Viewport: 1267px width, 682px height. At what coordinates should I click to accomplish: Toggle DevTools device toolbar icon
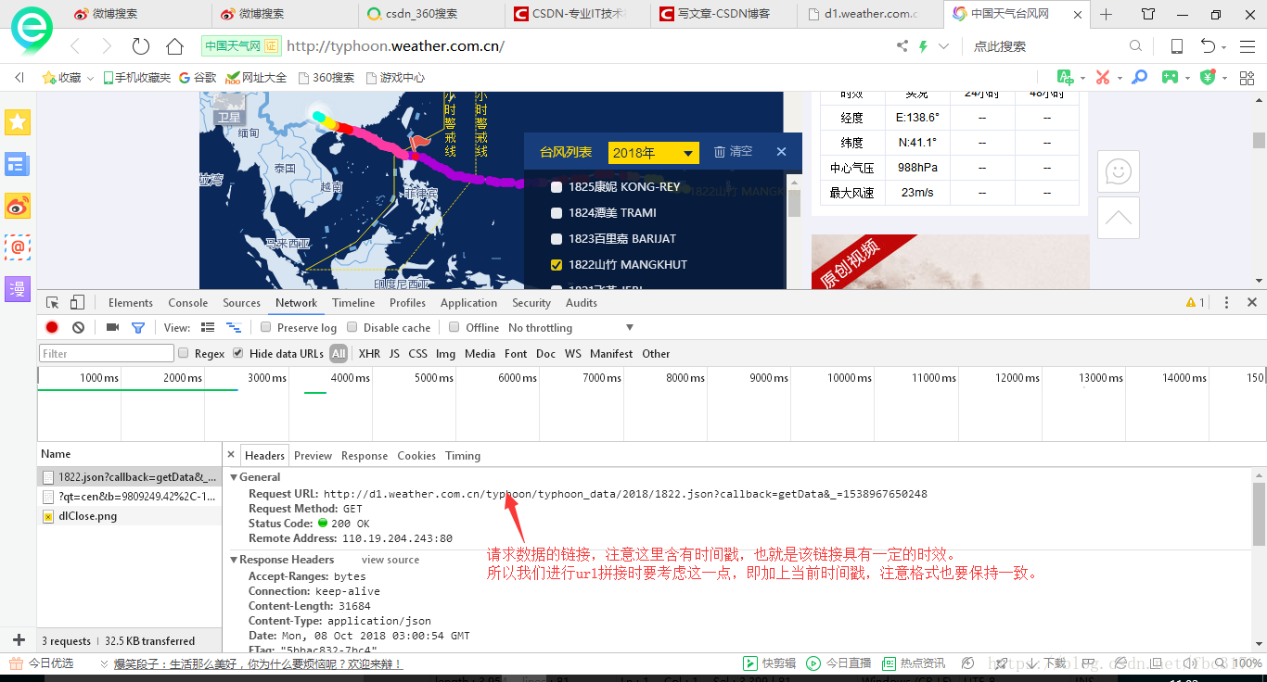click(x=77, y=303)
